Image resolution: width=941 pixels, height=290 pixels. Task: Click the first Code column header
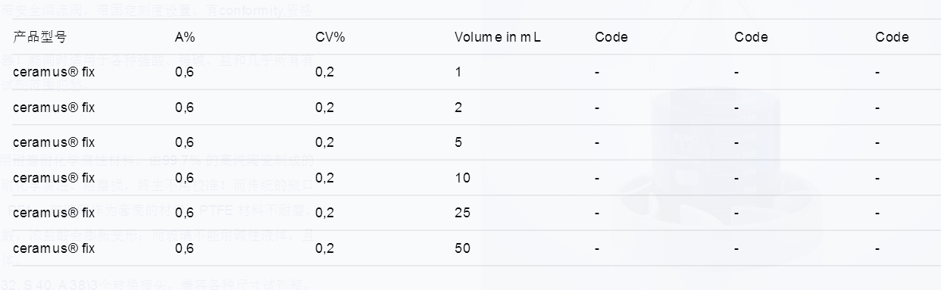611,37
